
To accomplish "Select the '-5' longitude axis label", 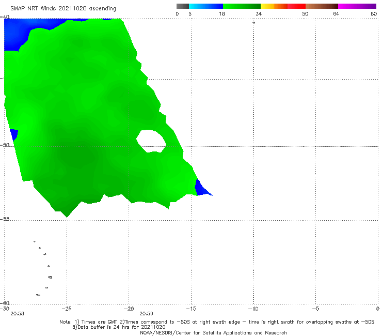I will (x=315, y=309).
